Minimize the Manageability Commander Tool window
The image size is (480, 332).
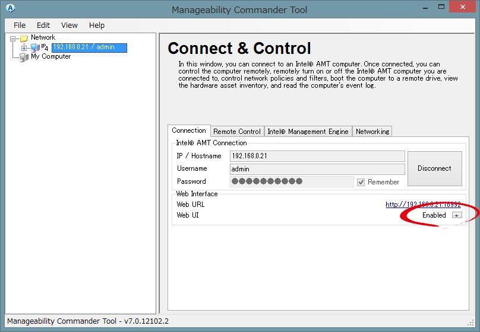pyautogui.click(x=425, y=7)
